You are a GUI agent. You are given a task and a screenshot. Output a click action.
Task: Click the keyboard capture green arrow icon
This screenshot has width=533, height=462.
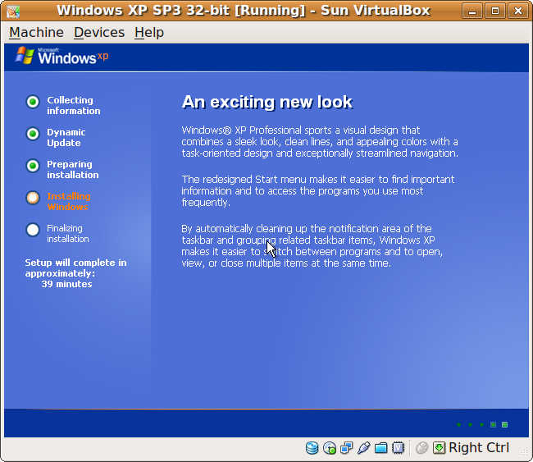point(439,448)
